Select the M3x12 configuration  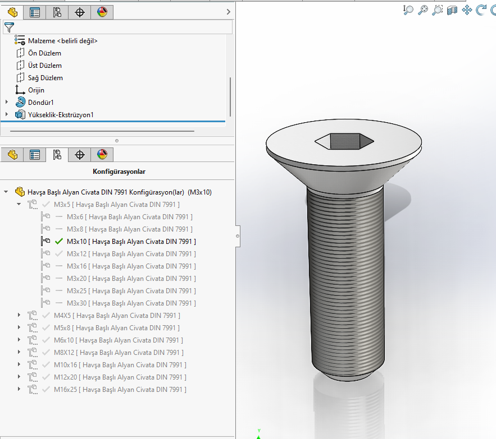click(x=130, y=254)
